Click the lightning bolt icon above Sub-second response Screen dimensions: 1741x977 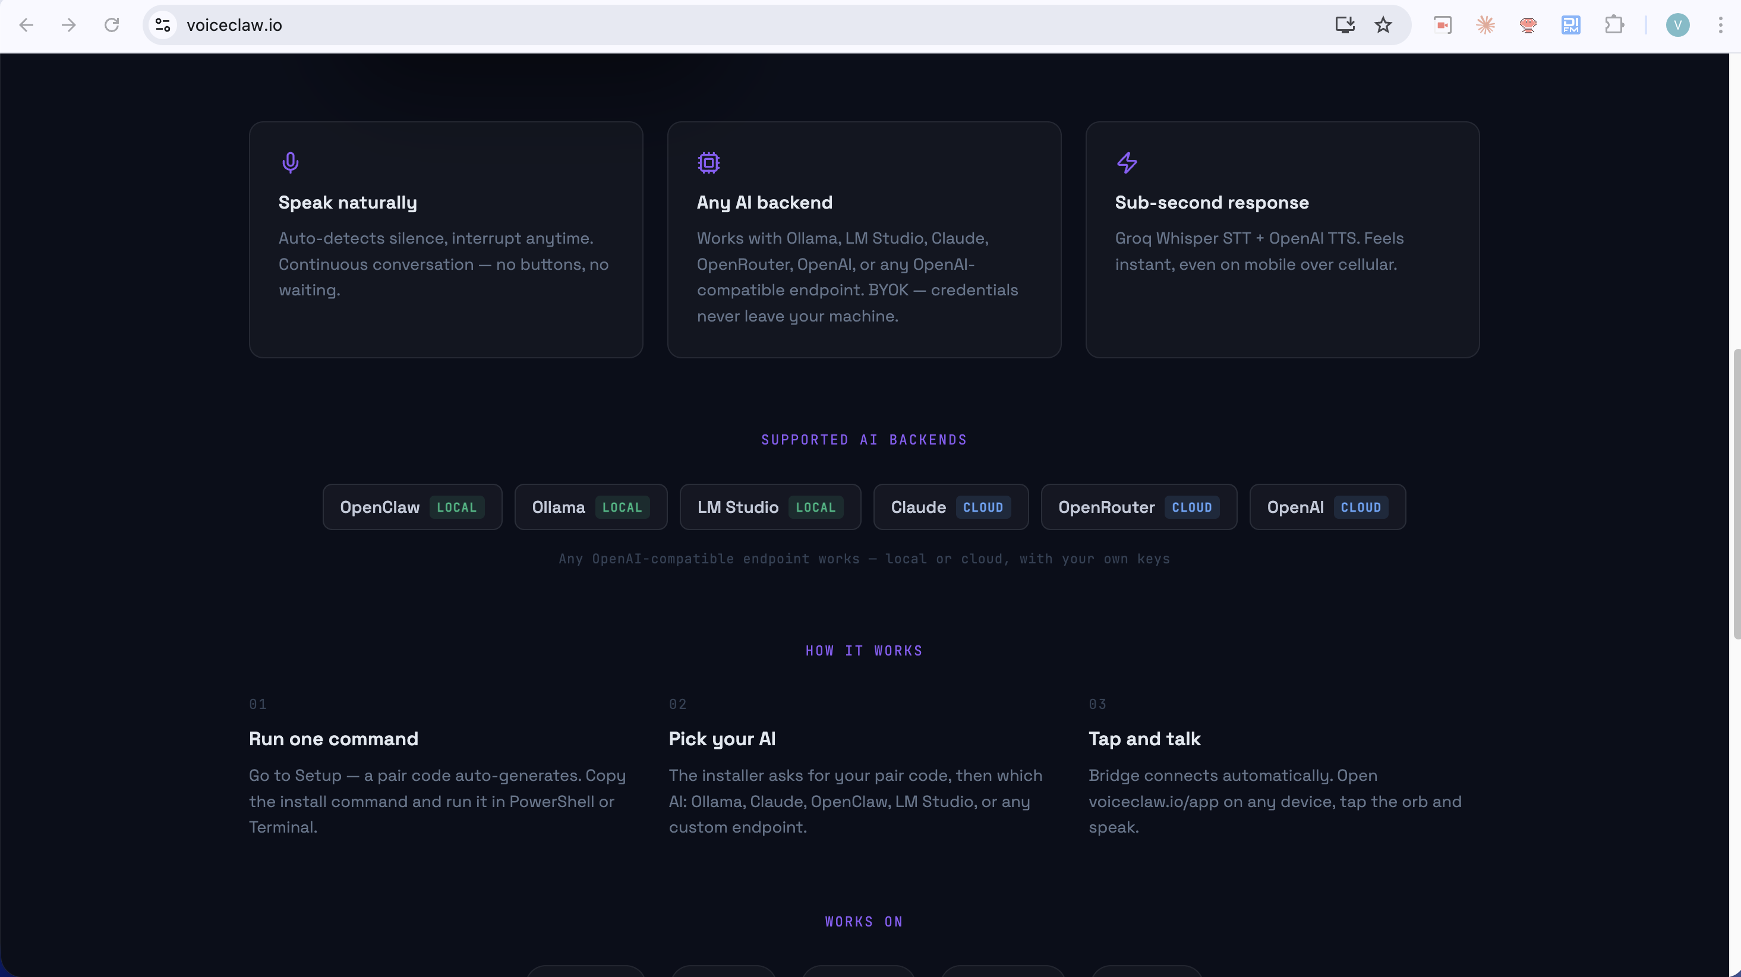pos(1127,162)
